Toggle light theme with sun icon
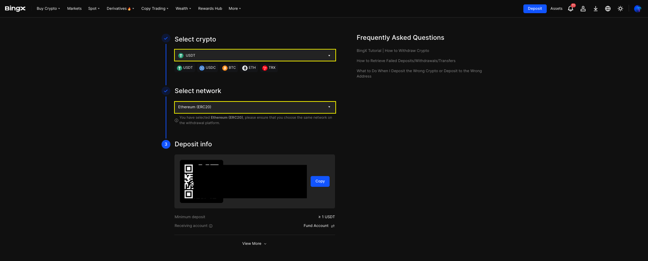Viewport: 648px width, 261px height. pos(620,9)
